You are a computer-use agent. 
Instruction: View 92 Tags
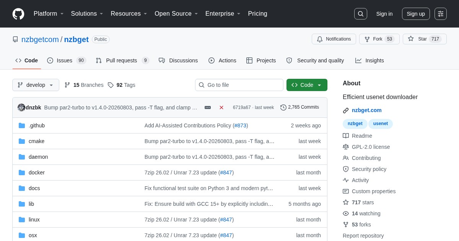point(122,85)
